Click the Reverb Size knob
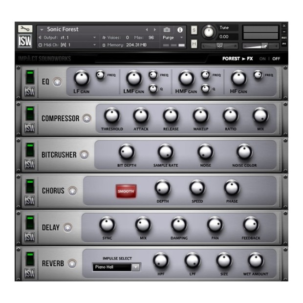This screenshot has height=303, width=303. 224,260
